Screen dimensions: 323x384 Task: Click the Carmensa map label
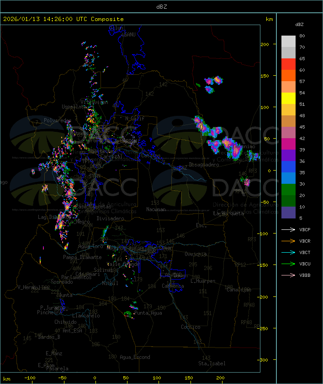coord(173,286)
